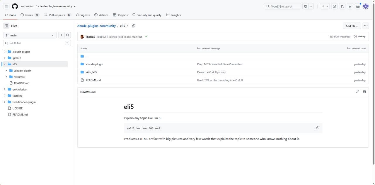
Task: Open quickdesign folder in the tree
Action: 20,89
